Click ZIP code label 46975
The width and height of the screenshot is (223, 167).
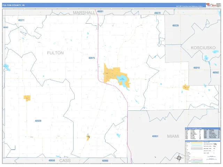(x=92, y=58)
